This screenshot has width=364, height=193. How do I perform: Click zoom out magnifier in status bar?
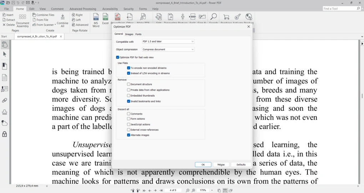188,191
